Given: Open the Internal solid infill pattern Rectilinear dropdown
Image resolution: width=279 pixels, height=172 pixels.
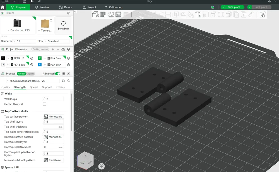Looking at the screenshot, I should coord(53,160).
